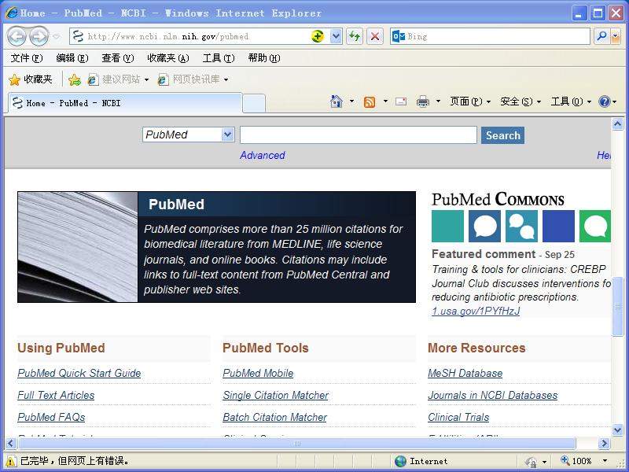This screenshot has width=629, height=472.
Task: Expand the Print button dropdown arrow
Action: 439,101
